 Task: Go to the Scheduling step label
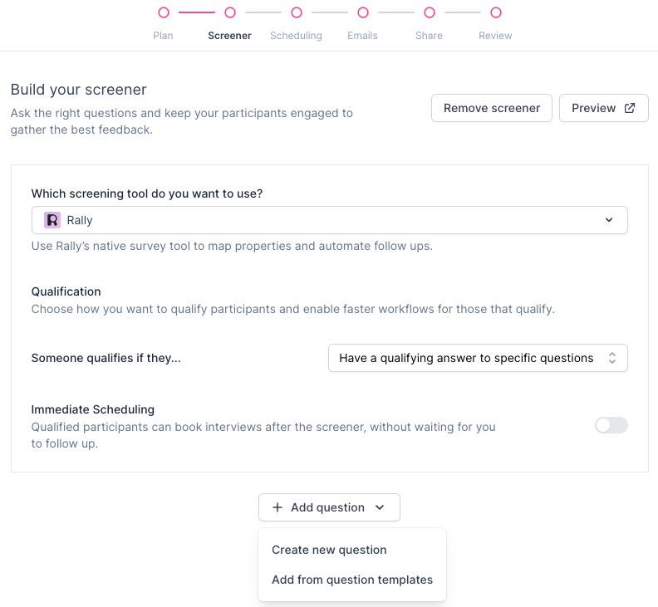[297, 36]
